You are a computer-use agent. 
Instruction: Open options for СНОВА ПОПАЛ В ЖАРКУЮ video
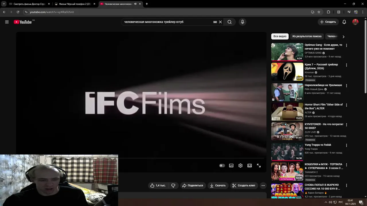click(x=346, y=185)
